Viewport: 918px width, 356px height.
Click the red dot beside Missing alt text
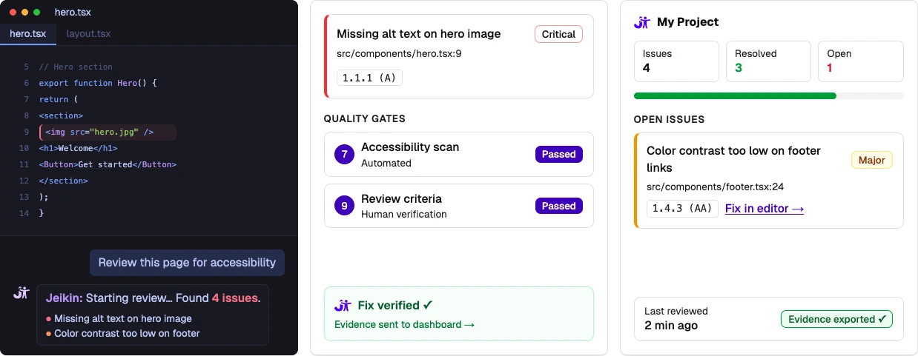point(48,319)
